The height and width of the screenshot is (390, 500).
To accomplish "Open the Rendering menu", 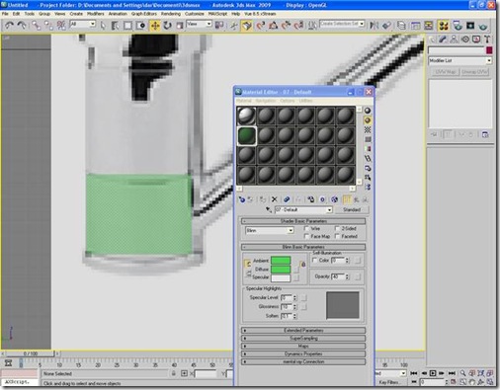I will [x=171, y=14].
